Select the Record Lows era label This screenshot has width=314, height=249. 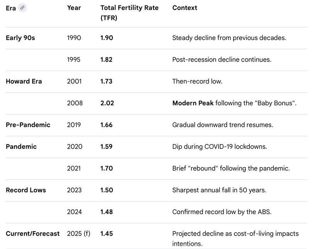point(25,190)
